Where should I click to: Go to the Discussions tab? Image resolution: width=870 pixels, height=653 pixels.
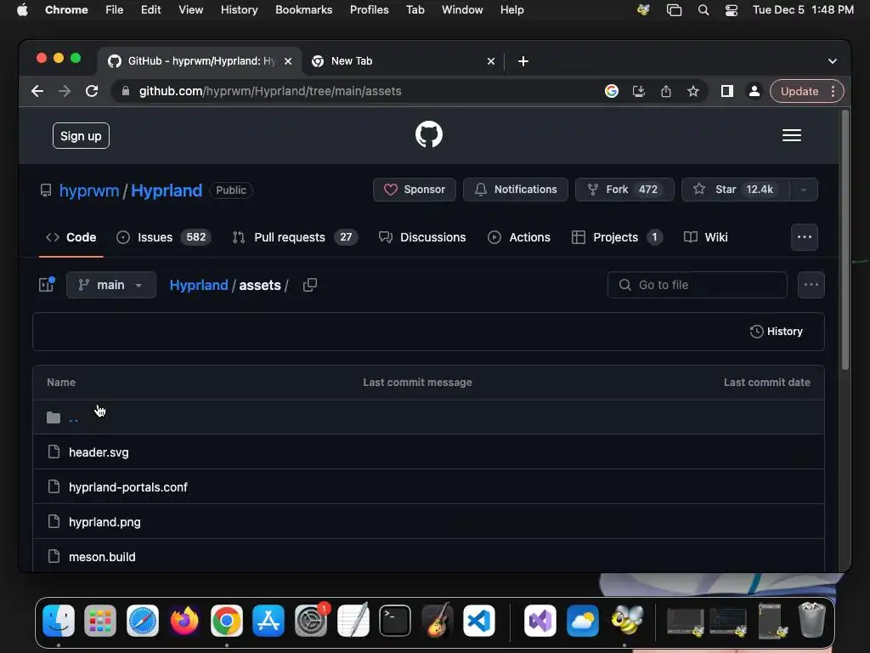(x=422, y=237)
